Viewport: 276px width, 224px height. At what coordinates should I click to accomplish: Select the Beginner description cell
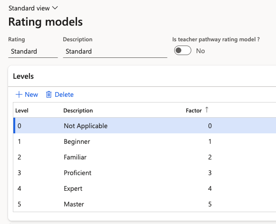(x=77, y=141)
